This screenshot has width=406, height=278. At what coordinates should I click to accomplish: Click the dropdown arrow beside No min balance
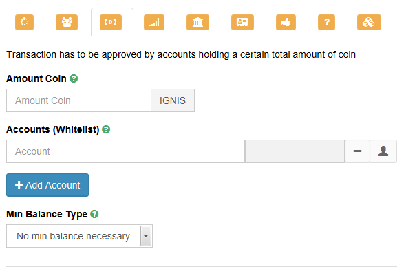click(146, 236)
